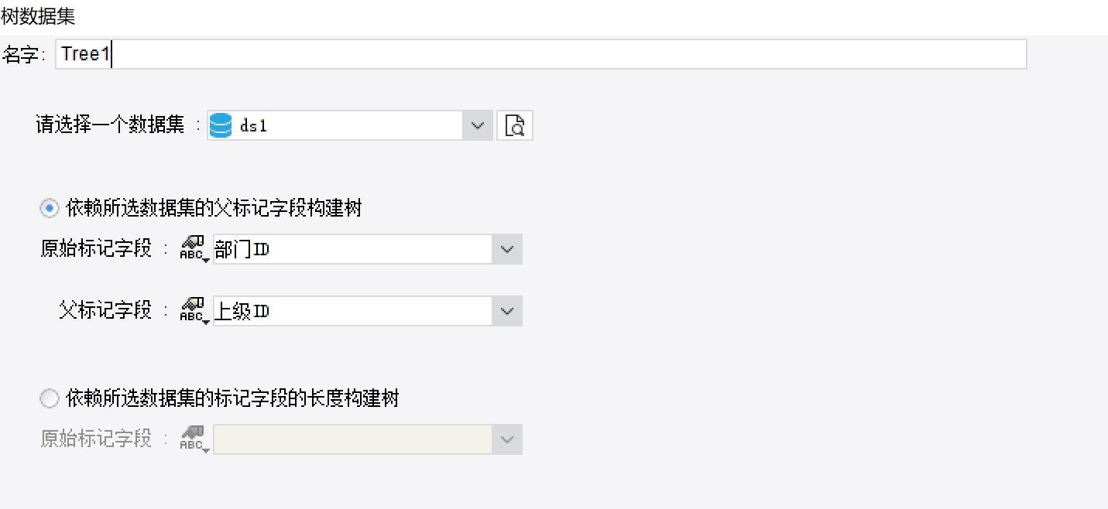Viewport: 1108px width, 509px height.
Task: Open the 上级ID dropdown arrow
Action: [507, 311]
